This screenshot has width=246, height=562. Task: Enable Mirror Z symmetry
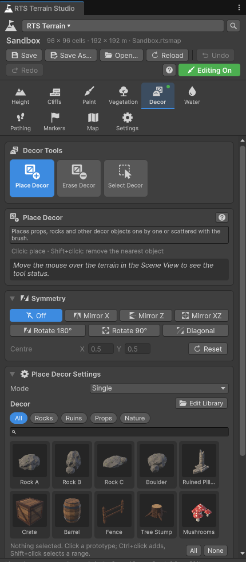146,316
